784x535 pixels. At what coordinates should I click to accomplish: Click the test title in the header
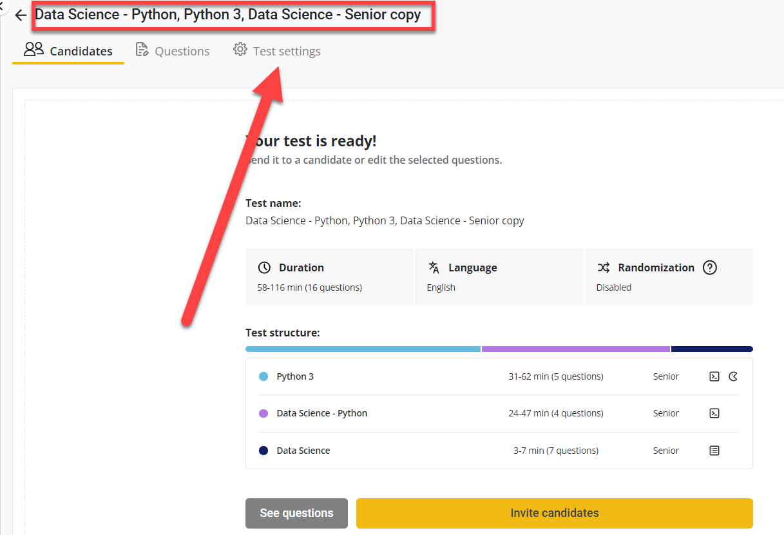[228, 15]
